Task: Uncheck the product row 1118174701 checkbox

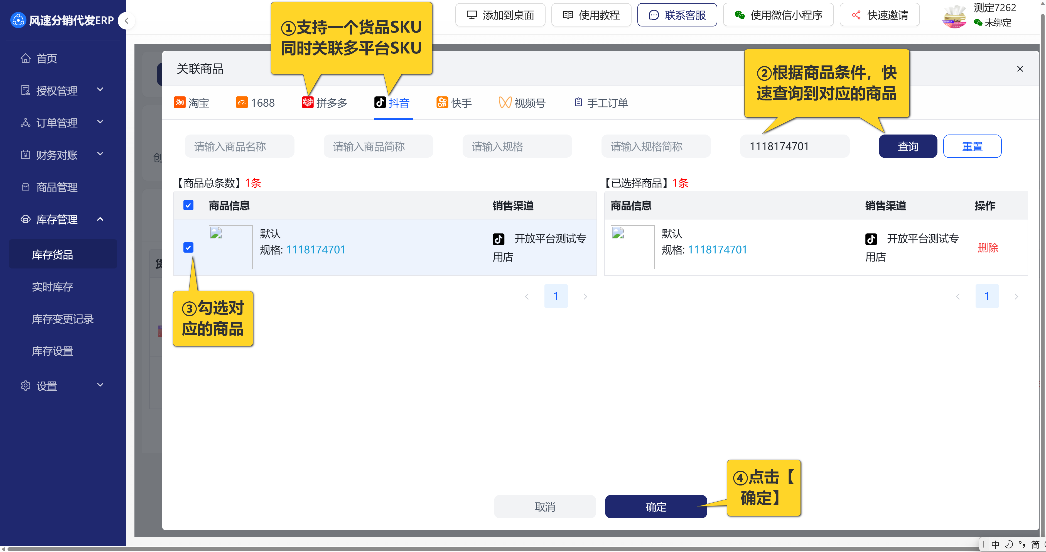Action: (188, 247)
